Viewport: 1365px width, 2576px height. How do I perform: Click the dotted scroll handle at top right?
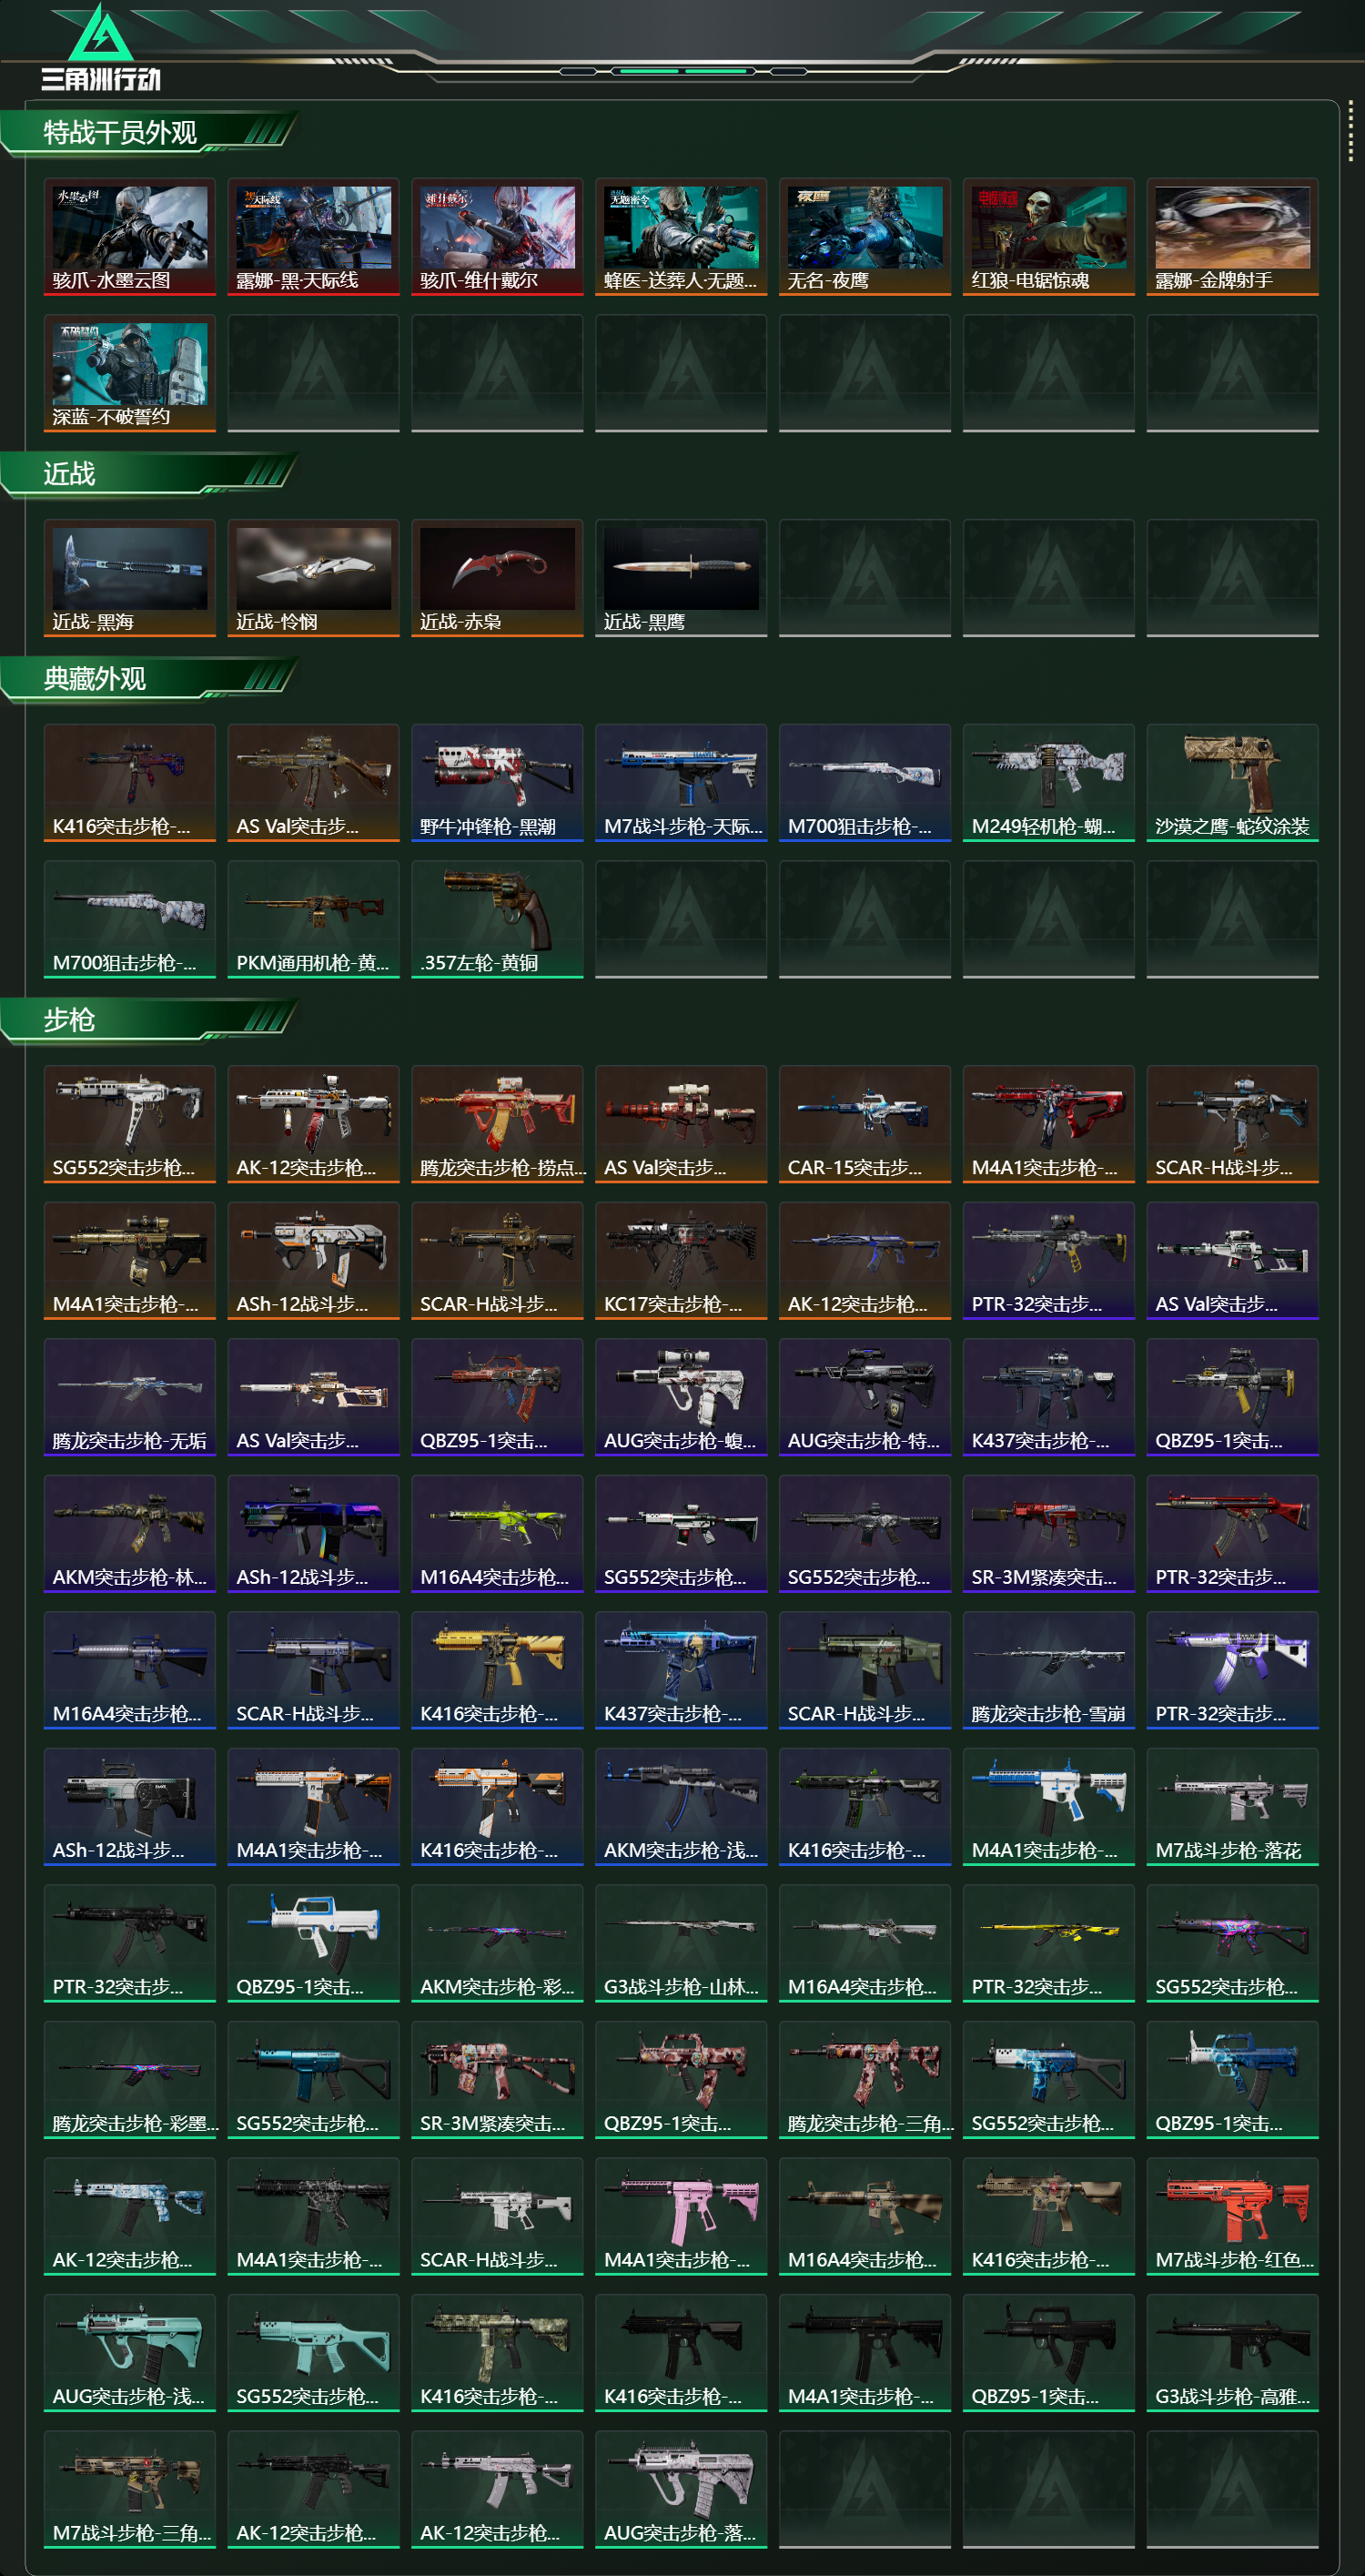[x=1351, y=130]
